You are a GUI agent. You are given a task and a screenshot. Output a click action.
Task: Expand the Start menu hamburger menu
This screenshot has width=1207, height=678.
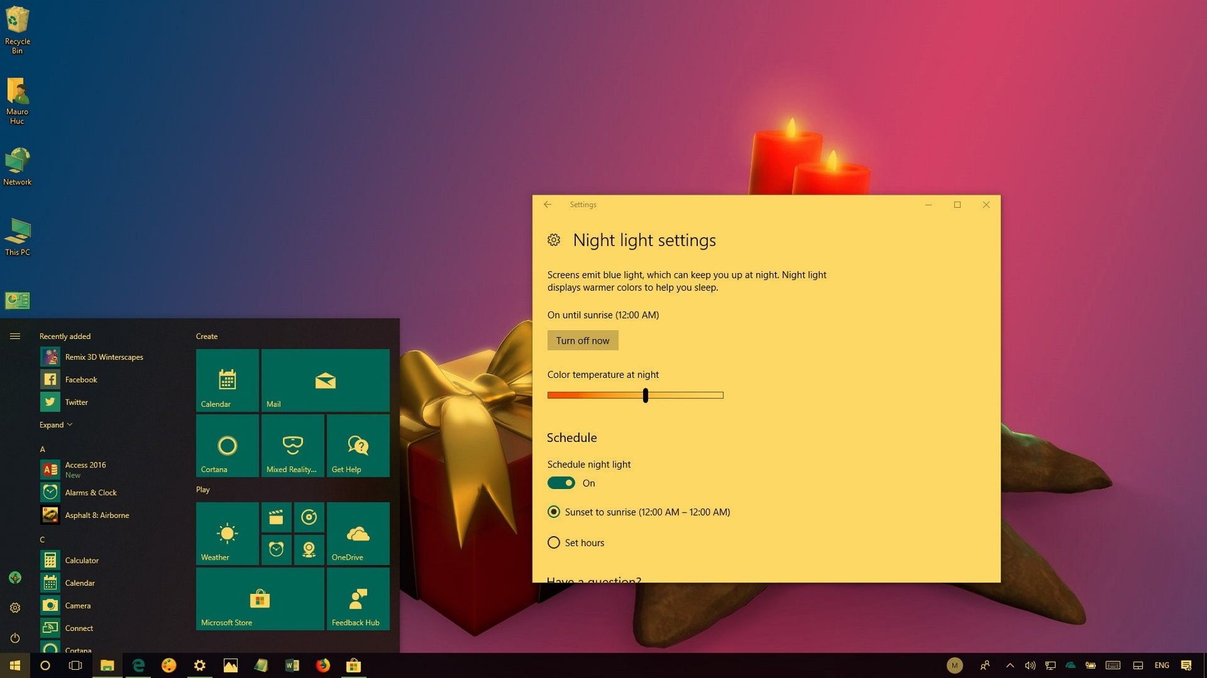click(14, 336)
